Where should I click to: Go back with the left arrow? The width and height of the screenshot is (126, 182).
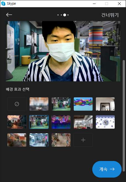click(x=9, y=15)
